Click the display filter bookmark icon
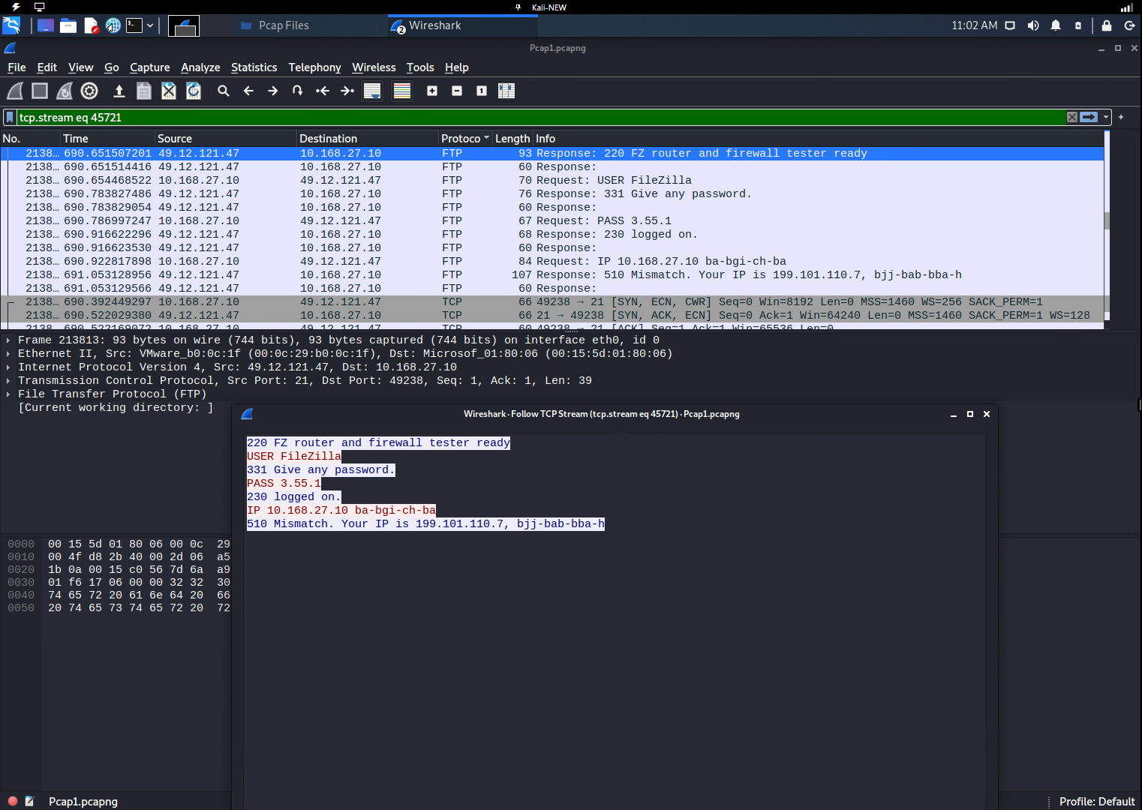 10,117
